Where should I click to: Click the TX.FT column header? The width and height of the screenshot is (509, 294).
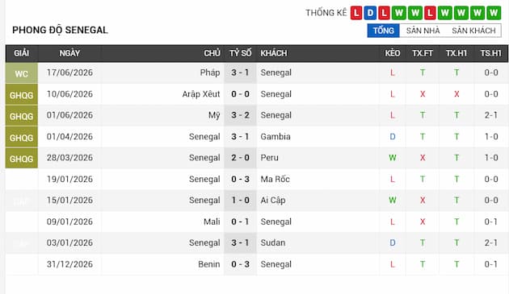422,53
